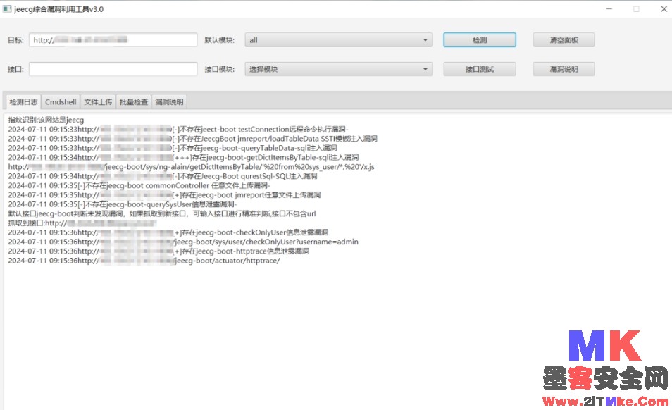
Task: Click the 清空面板 button
Action: (x=564, y=40)
